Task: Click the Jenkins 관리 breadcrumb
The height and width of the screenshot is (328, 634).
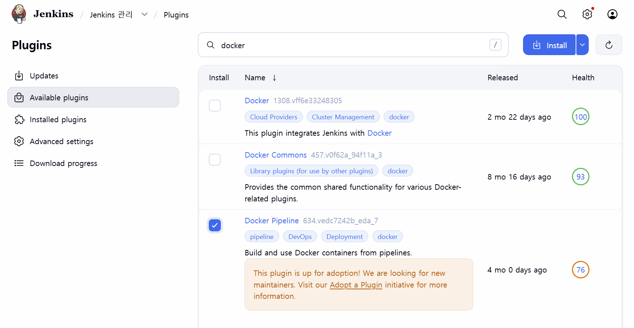Action: click(111, 15)
